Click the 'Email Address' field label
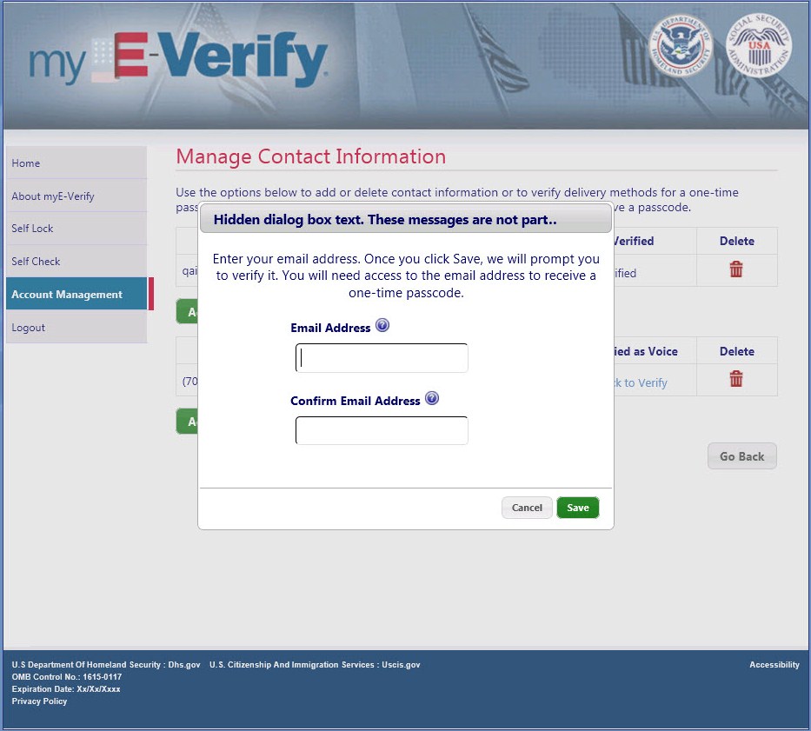Viewport: 811px width, 731px height. 330,328
